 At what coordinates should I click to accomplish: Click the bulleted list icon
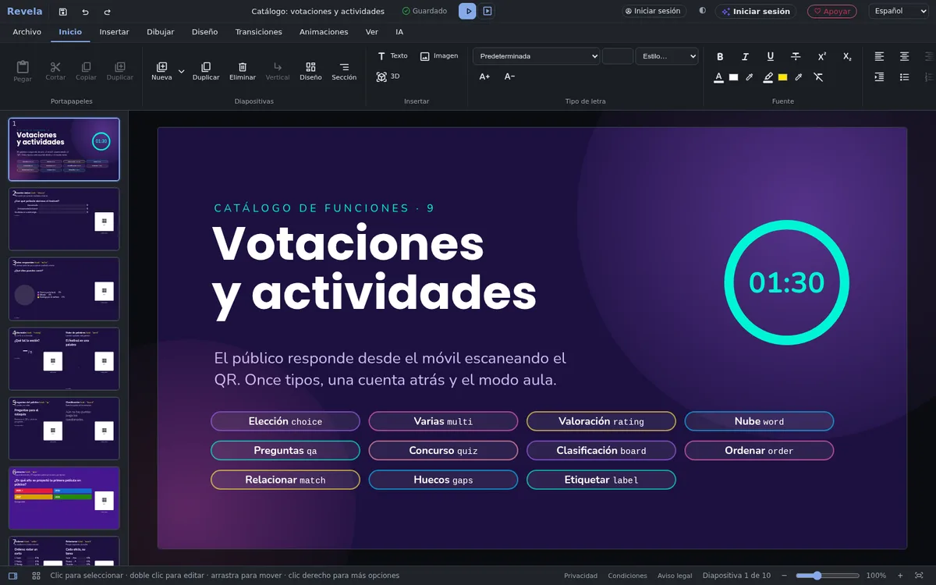[904, 77]
